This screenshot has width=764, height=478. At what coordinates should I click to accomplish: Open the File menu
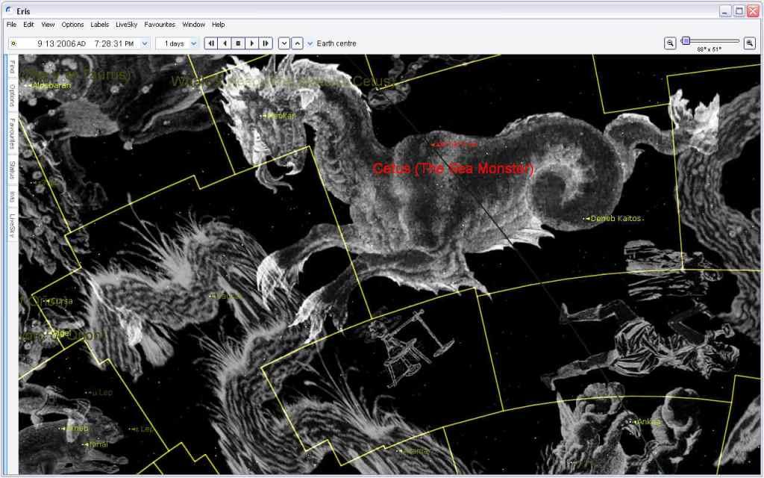pyautogui.click(x=12, y=25)
